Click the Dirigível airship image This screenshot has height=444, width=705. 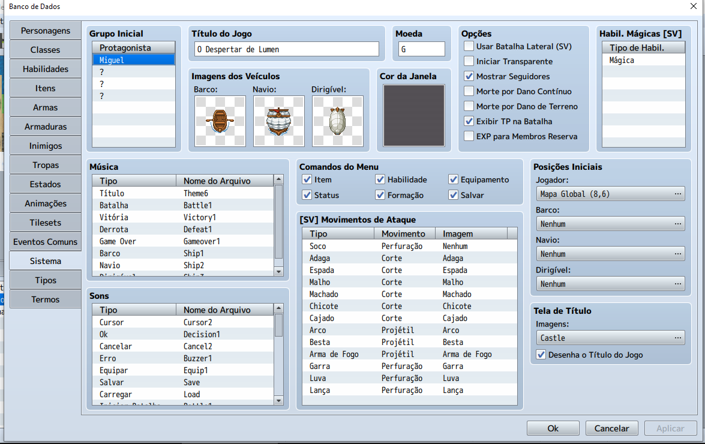[x=337, y=121]
